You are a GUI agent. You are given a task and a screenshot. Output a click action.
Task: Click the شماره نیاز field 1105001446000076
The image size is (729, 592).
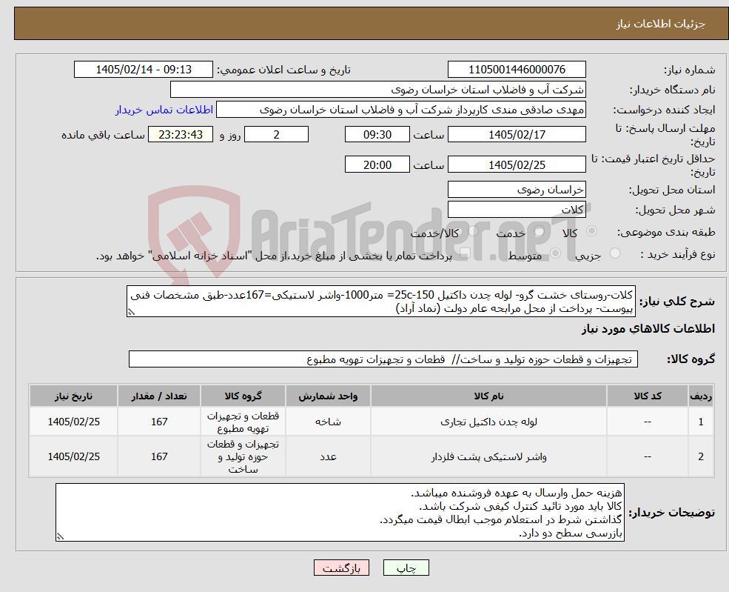[x=517, y=70]
